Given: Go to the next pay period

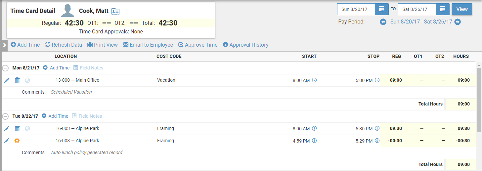Looking at the screenshot, I should coord(458,22).
